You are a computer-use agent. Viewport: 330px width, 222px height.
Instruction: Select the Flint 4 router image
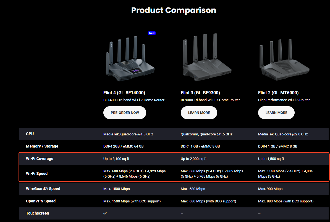pyautogui.click(x=130, y=58)
